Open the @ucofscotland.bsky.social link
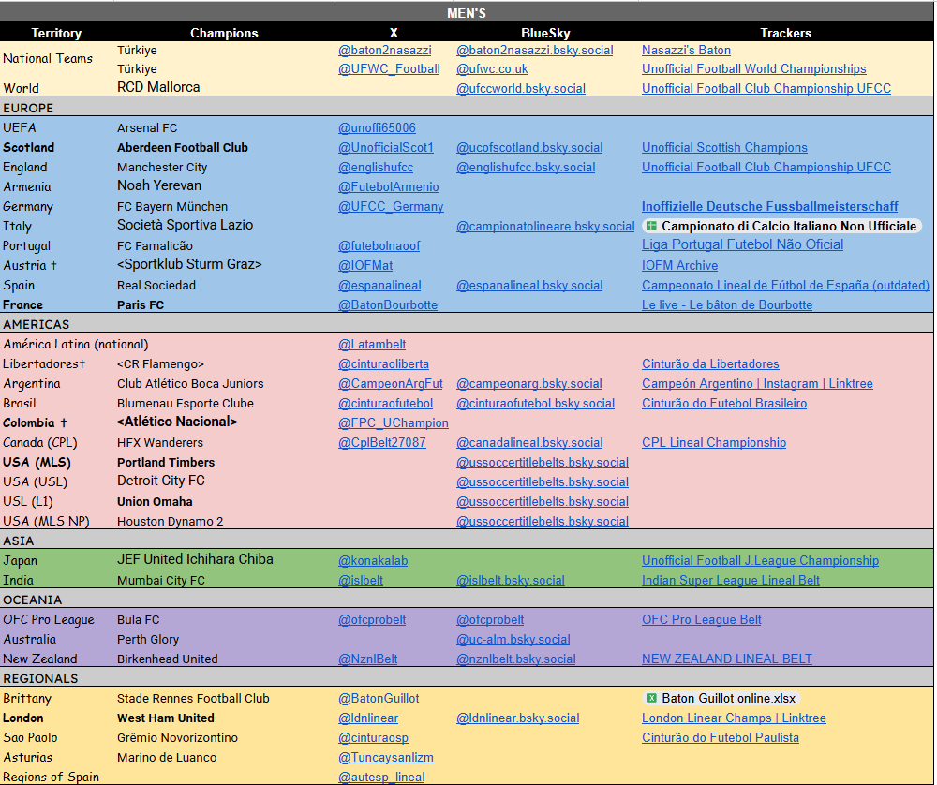937x785 pixels. 529,148
